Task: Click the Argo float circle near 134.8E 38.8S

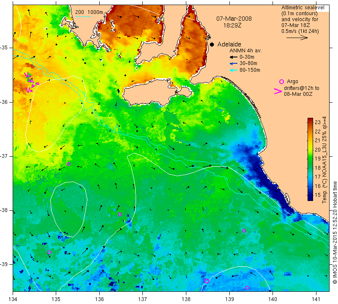Action: click(x=49, y=252)
